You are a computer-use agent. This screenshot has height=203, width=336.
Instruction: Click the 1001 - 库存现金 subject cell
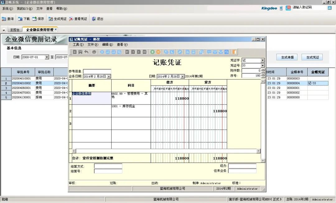pos(131,111)
